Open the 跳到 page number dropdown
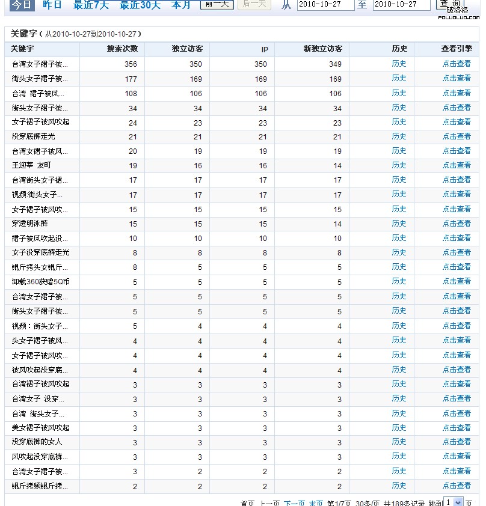This screenshot has width=486, height=506. click(458, 502)
